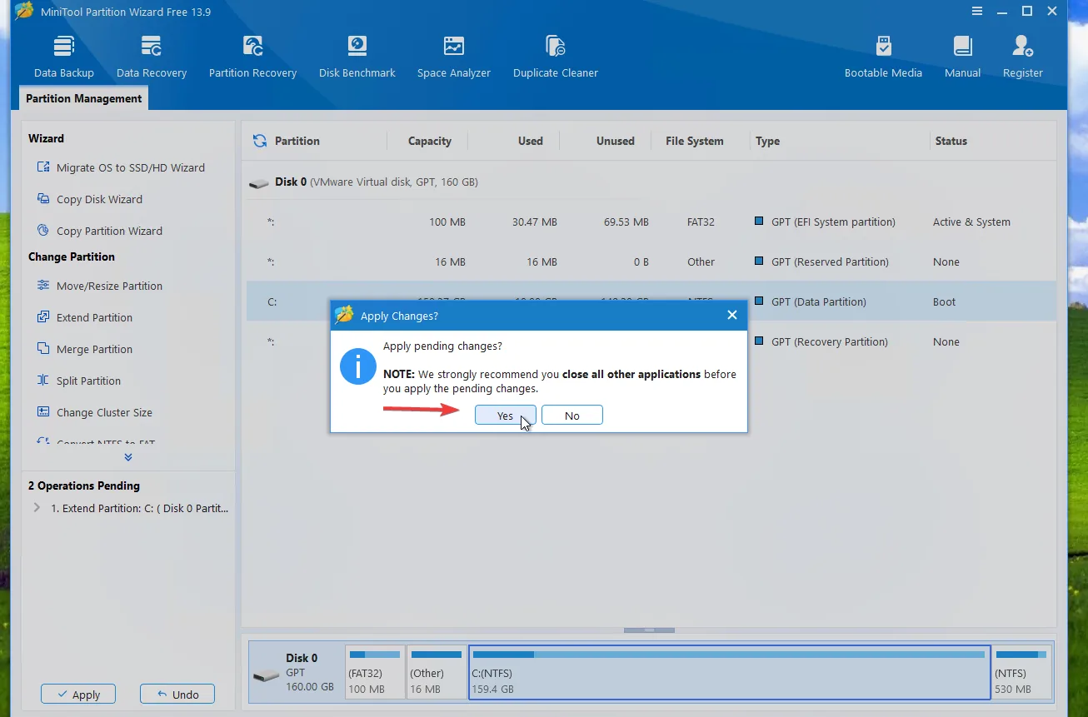
Task: Open the Data Backup tool
Action: pos(64,57)
